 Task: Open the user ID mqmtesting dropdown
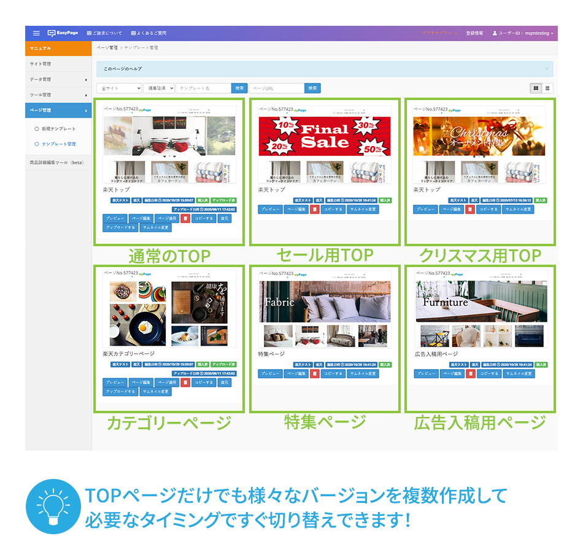[523, 33]
